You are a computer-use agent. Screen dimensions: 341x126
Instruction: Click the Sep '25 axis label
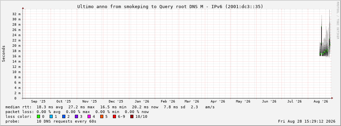point(38,101)
